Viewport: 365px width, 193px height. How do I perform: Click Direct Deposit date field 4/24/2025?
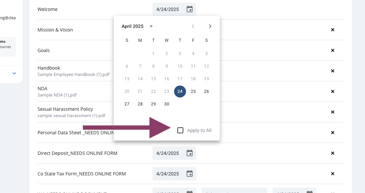click(x=174, y=153)
